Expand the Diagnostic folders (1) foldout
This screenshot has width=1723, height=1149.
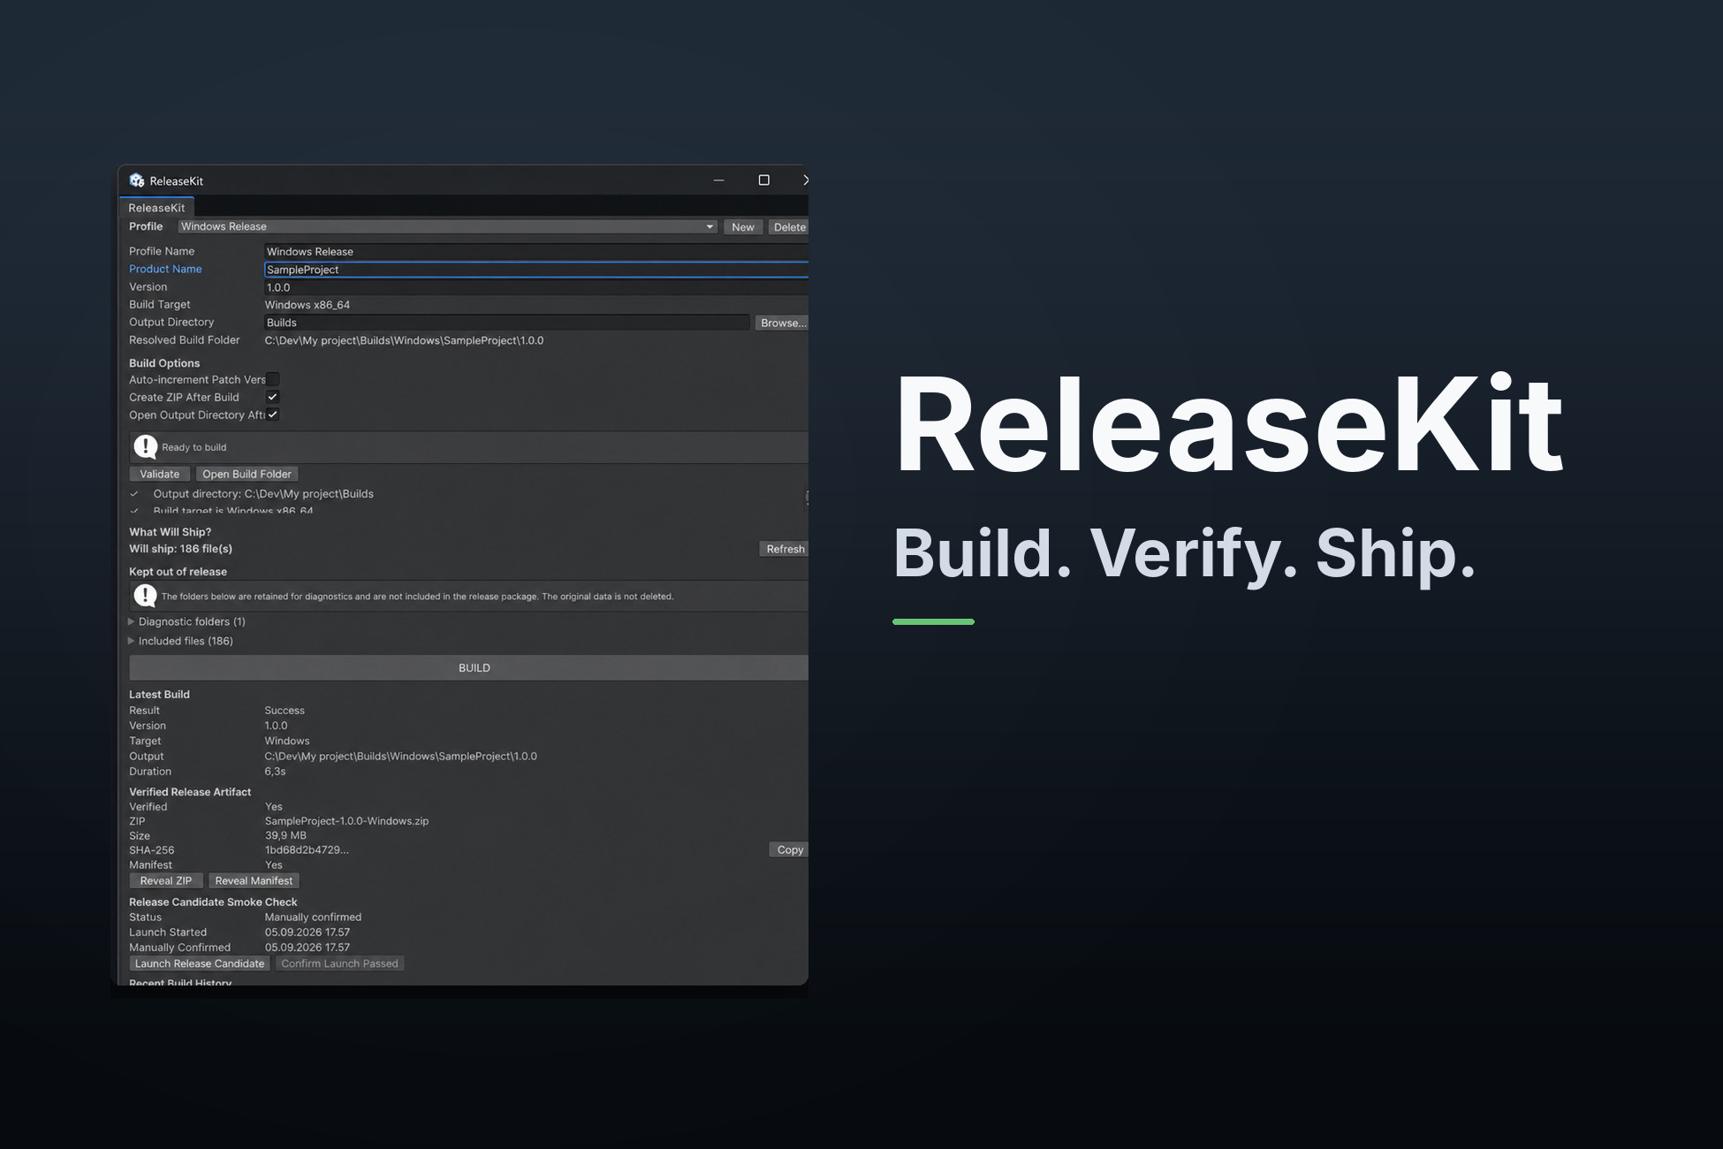tap(132, 621)
